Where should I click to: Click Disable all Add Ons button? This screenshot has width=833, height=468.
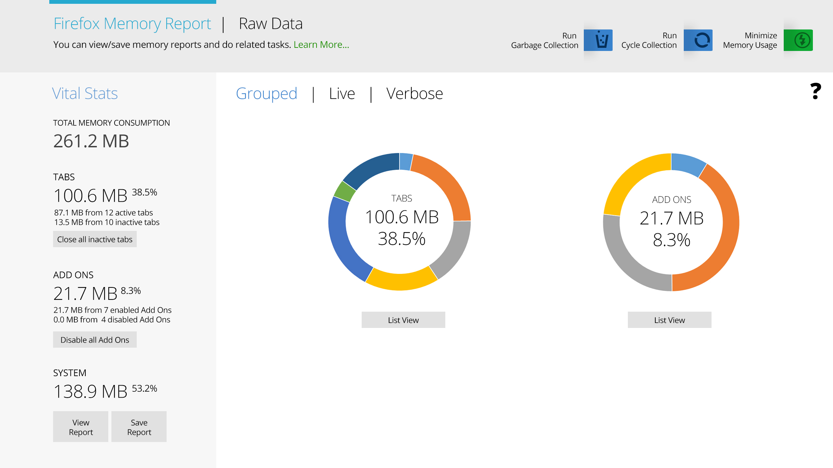95,340
